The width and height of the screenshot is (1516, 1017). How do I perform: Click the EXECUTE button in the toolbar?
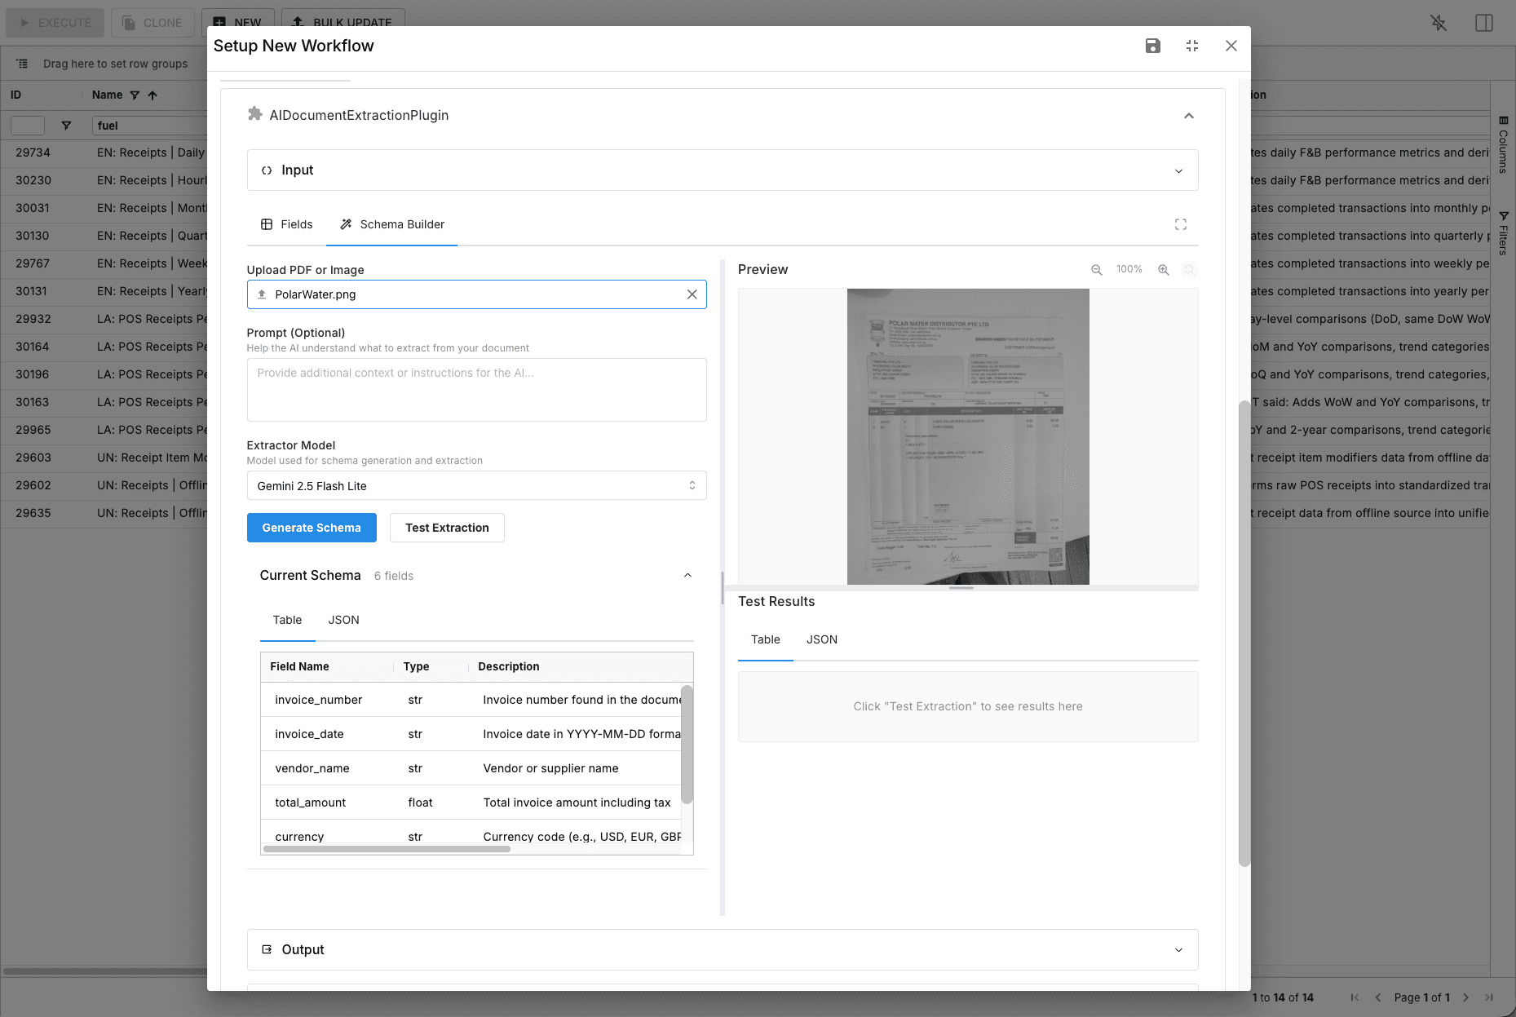55,23
